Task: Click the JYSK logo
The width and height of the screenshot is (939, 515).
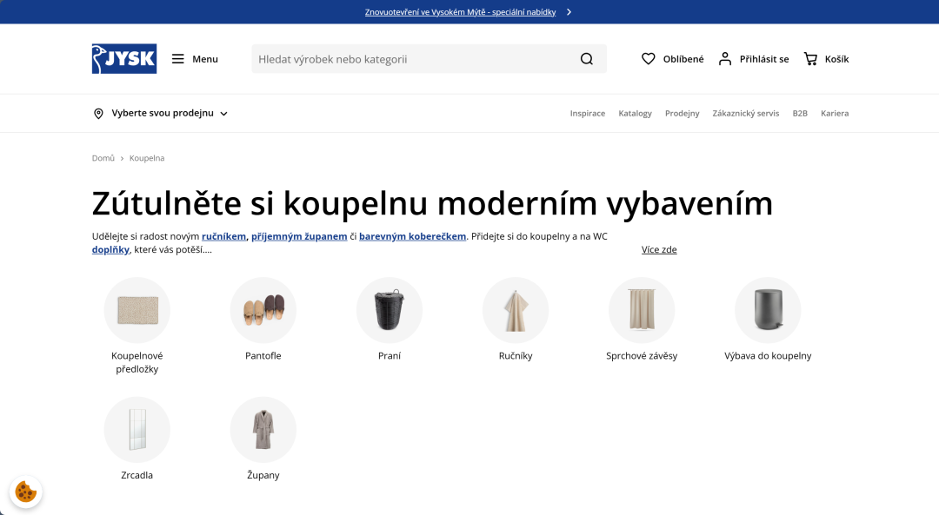Action: (x=124, y=59)
